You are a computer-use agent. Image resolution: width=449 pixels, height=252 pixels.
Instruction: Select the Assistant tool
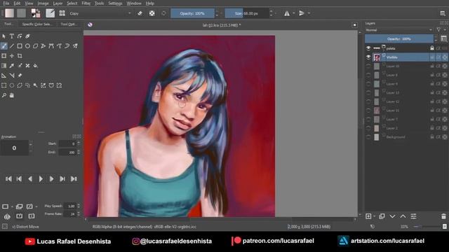click(x=4, y=76)
